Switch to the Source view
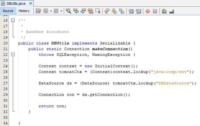Viewport: 200px width, 126px height. point(8,11)
